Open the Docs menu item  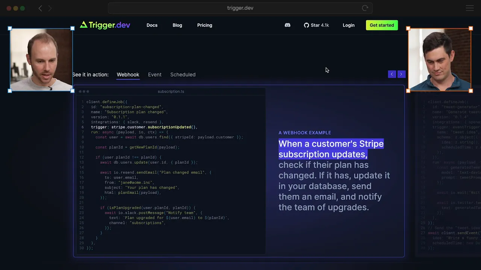point(152,25)
